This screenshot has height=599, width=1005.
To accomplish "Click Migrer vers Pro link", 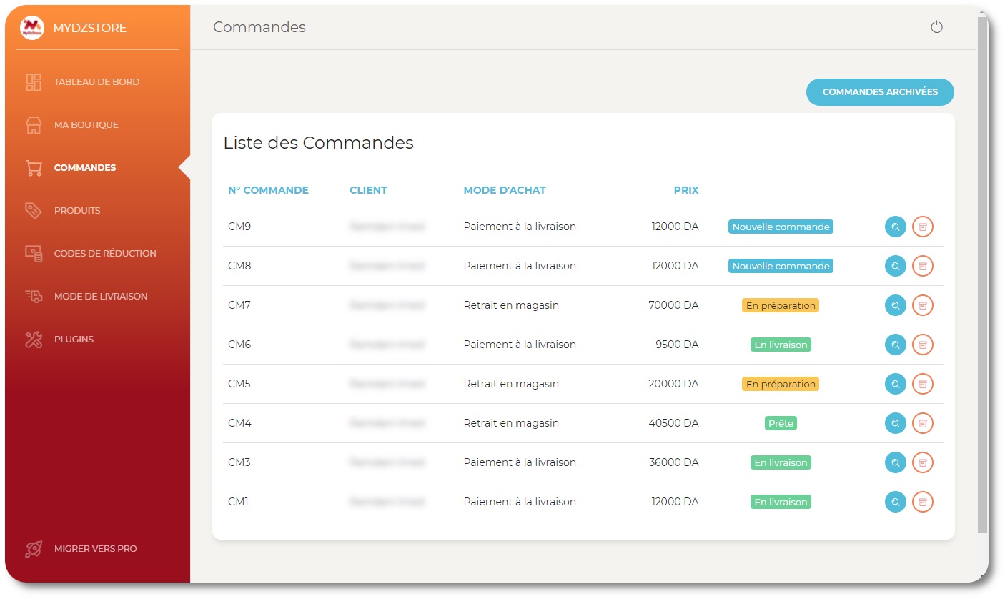I will coord(95,549).
